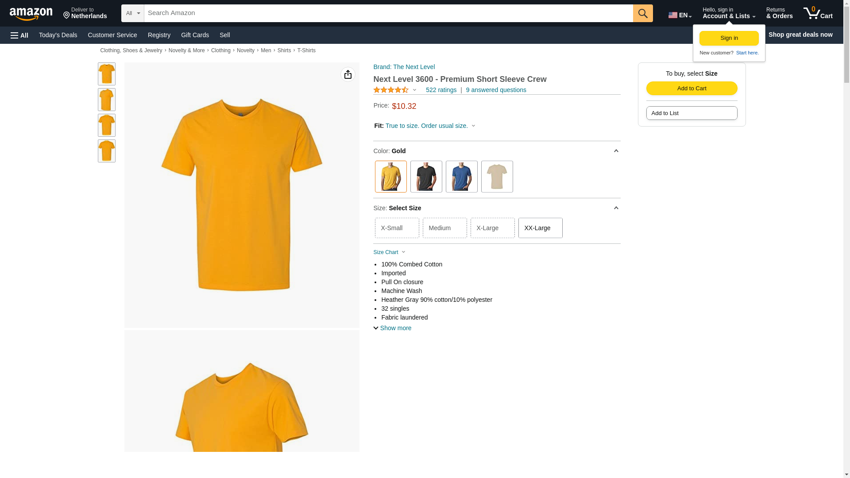Click the Deliver to Netherlands location icon
The height and width of the screenshot is (478, 850).
pos(67,16)
